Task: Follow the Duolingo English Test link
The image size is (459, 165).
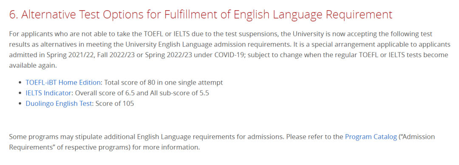Action: pos(59,104)
